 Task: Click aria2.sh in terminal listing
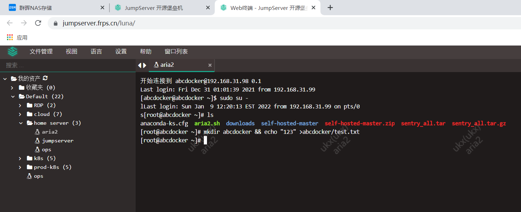coord(207,123)
